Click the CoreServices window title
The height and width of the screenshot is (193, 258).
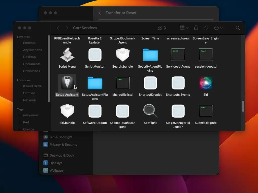click(85, 28)
